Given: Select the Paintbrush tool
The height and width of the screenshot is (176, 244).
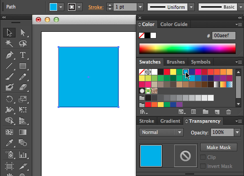Looking at the screenshot, I should (x=9, y=77).
